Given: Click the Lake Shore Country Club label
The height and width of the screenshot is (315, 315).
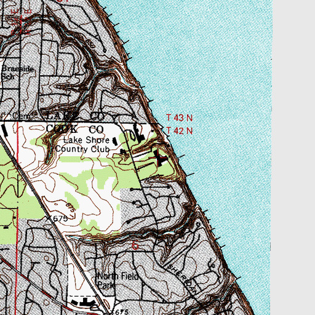Looking at the screenshot, I should pyautogui.click(x=82, y=145).
